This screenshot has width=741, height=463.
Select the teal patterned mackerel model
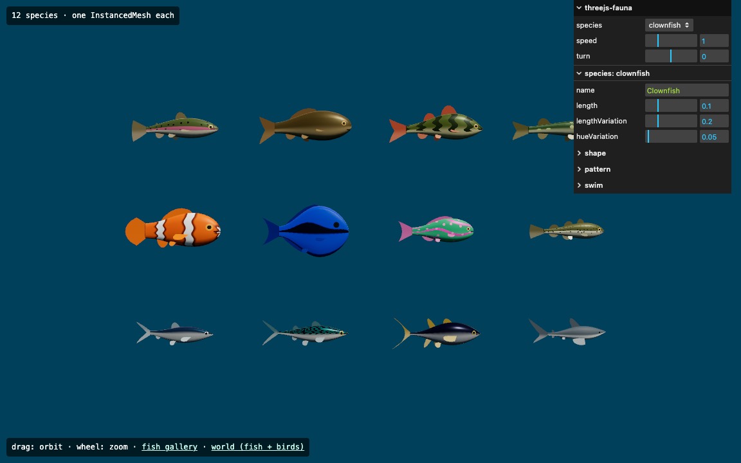click(306, 333)
